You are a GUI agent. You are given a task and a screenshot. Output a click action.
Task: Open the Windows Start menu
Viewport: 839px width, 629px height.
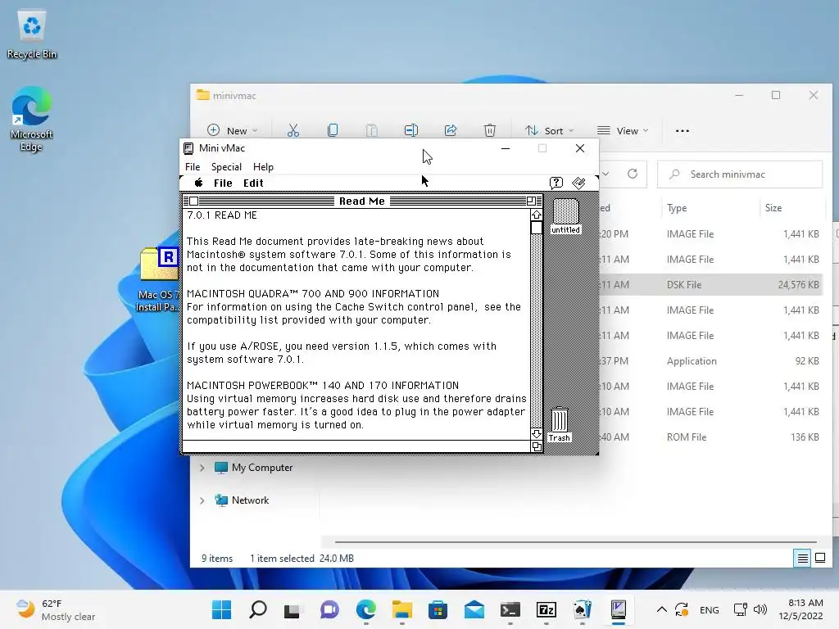tap(221, 609)
